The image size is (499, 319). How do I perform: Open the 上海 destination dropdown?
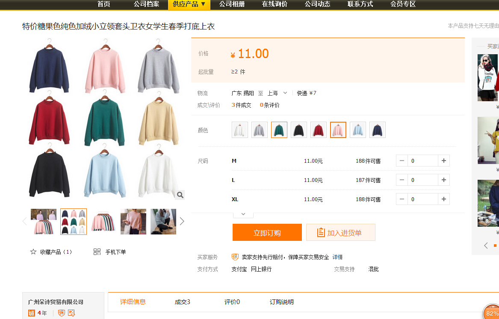278,93
